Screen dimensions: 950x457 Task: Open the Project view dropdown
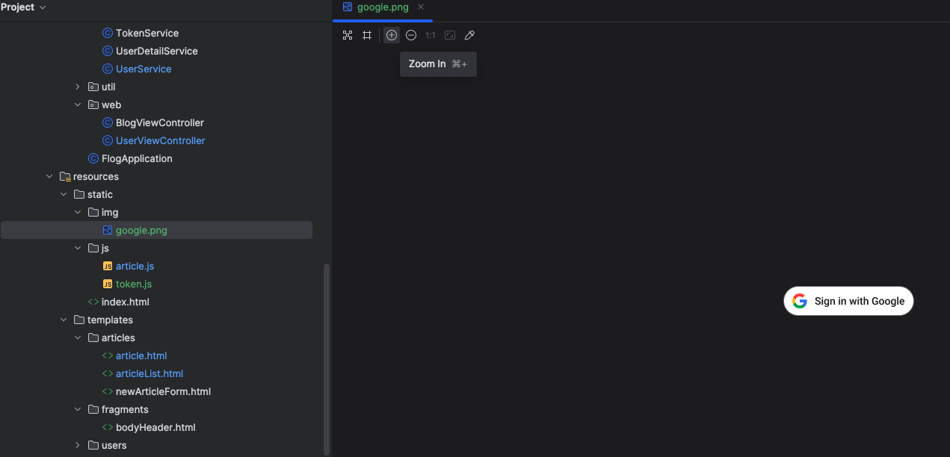point(23,7)
